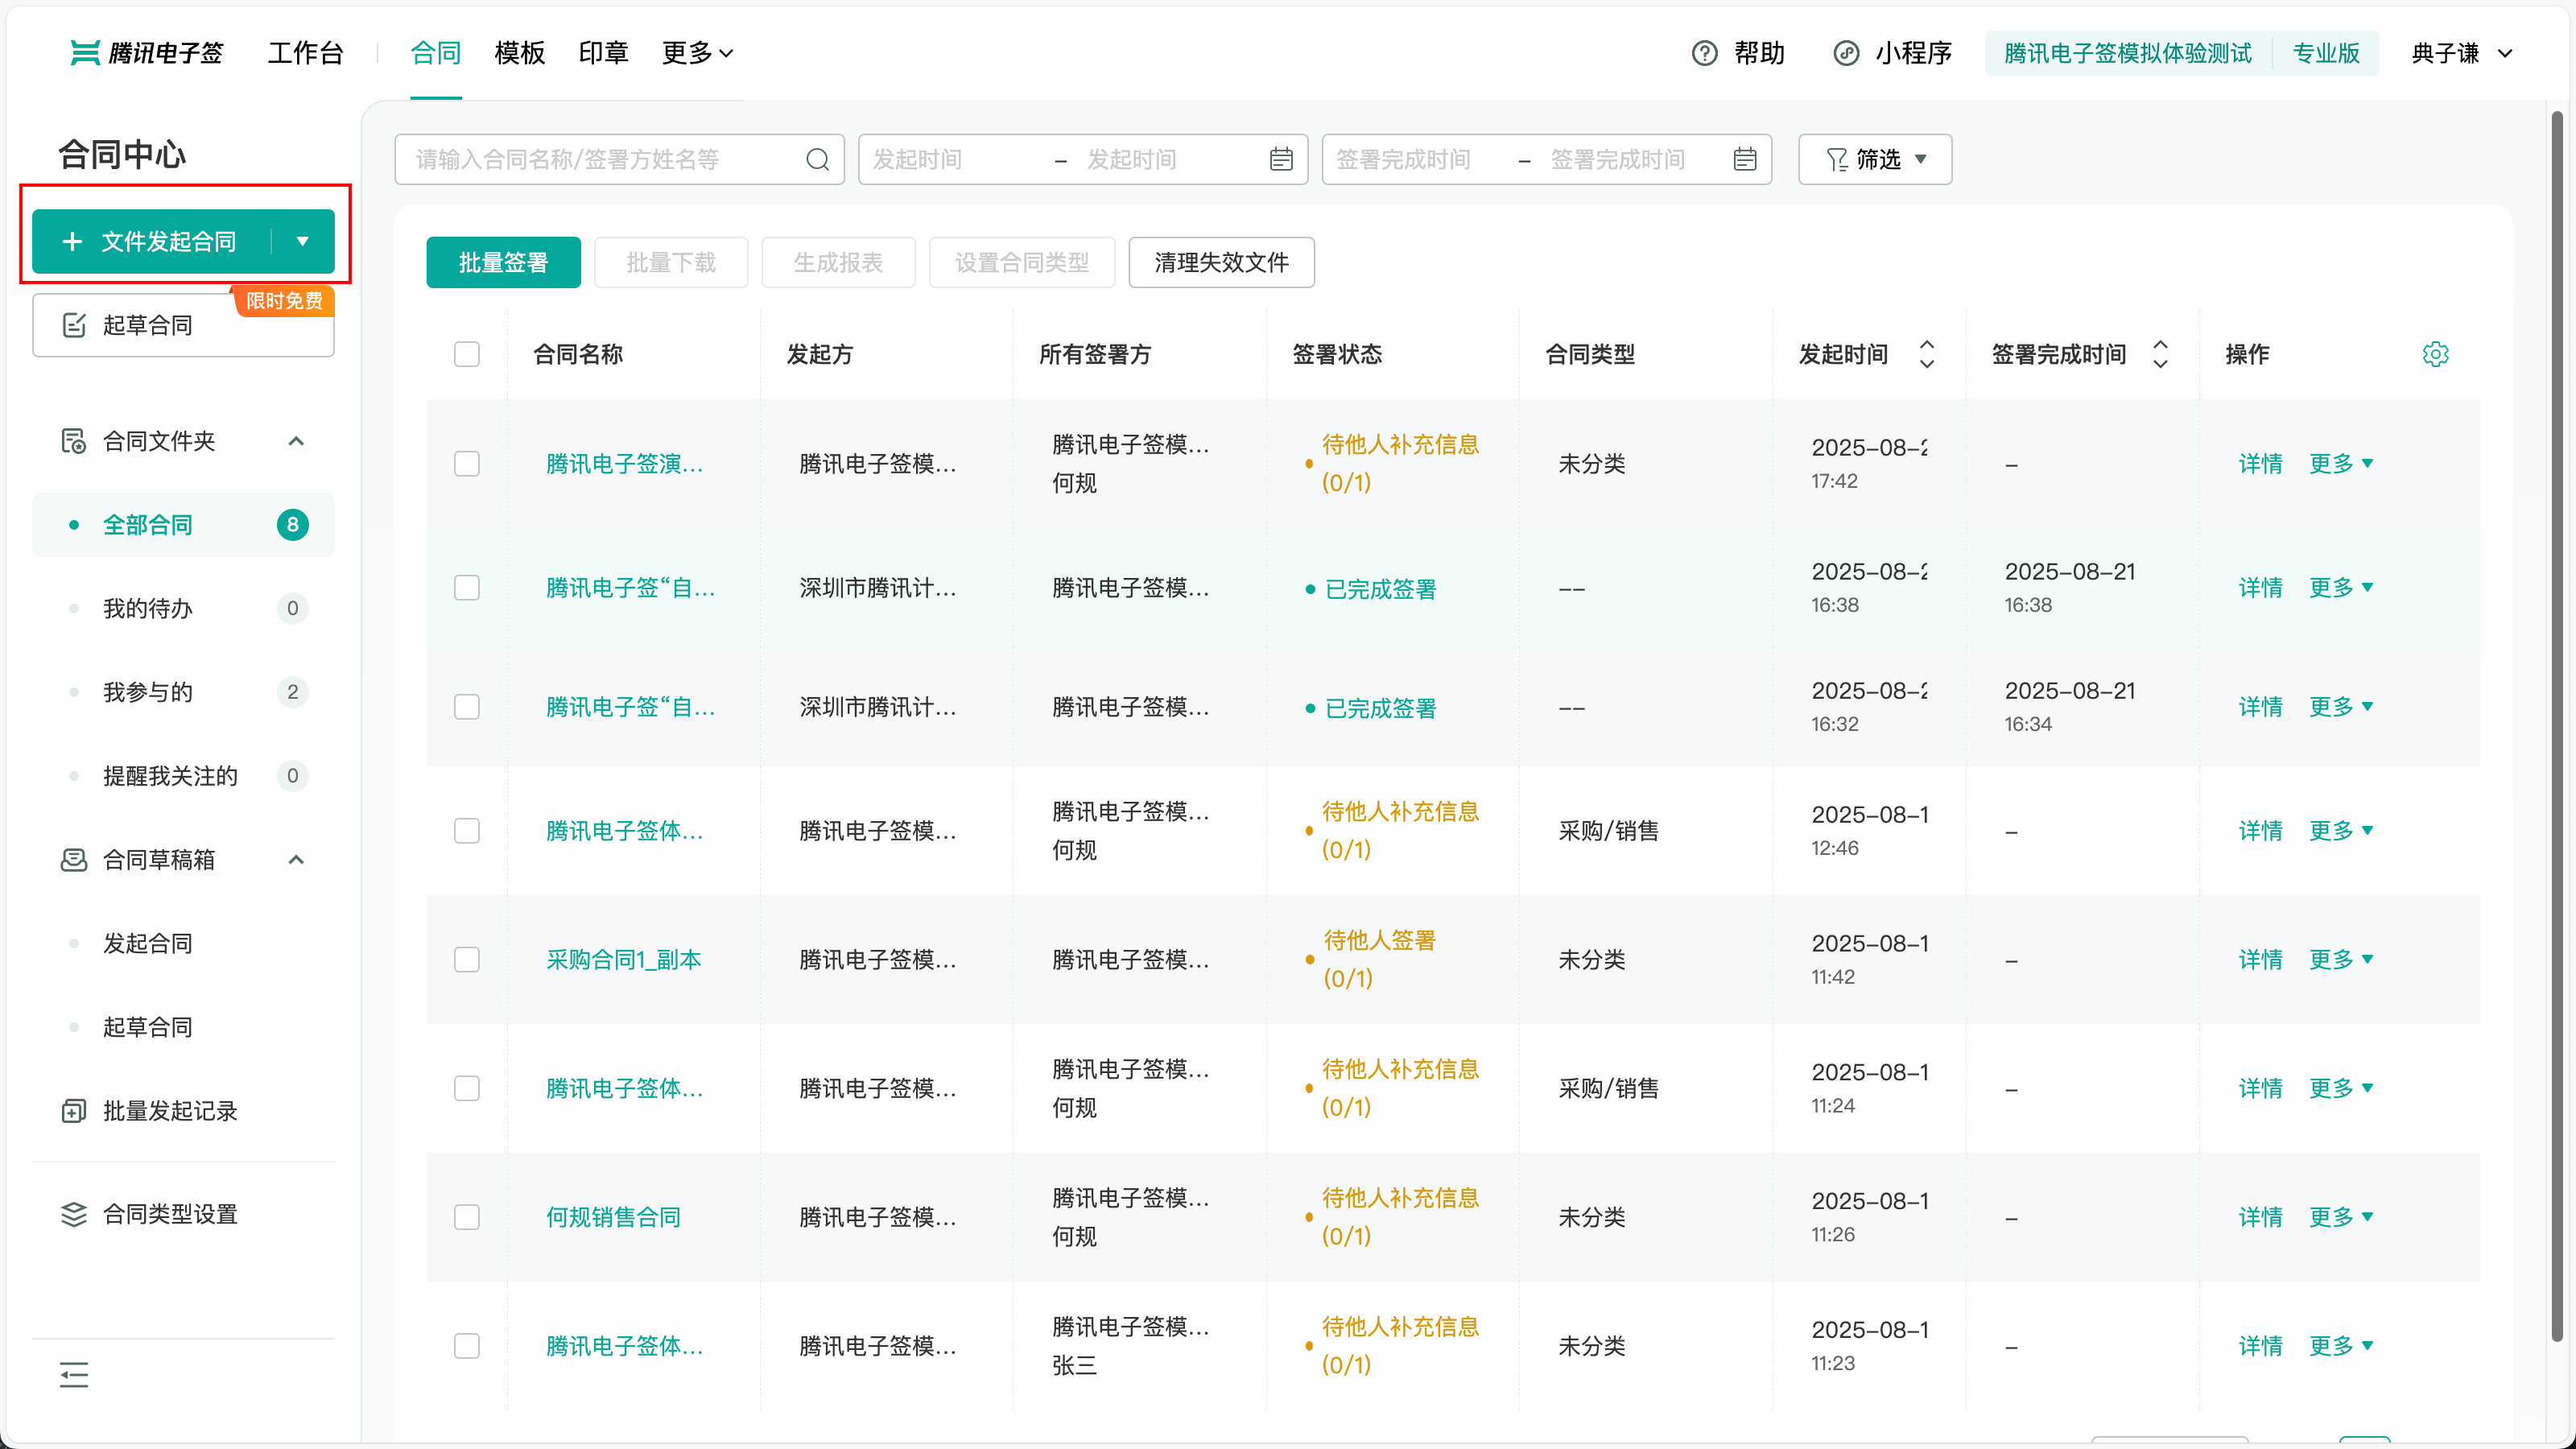Screen dimensions: 2576x1449
Task: Click the search magnifier icon
Action: 817,159
